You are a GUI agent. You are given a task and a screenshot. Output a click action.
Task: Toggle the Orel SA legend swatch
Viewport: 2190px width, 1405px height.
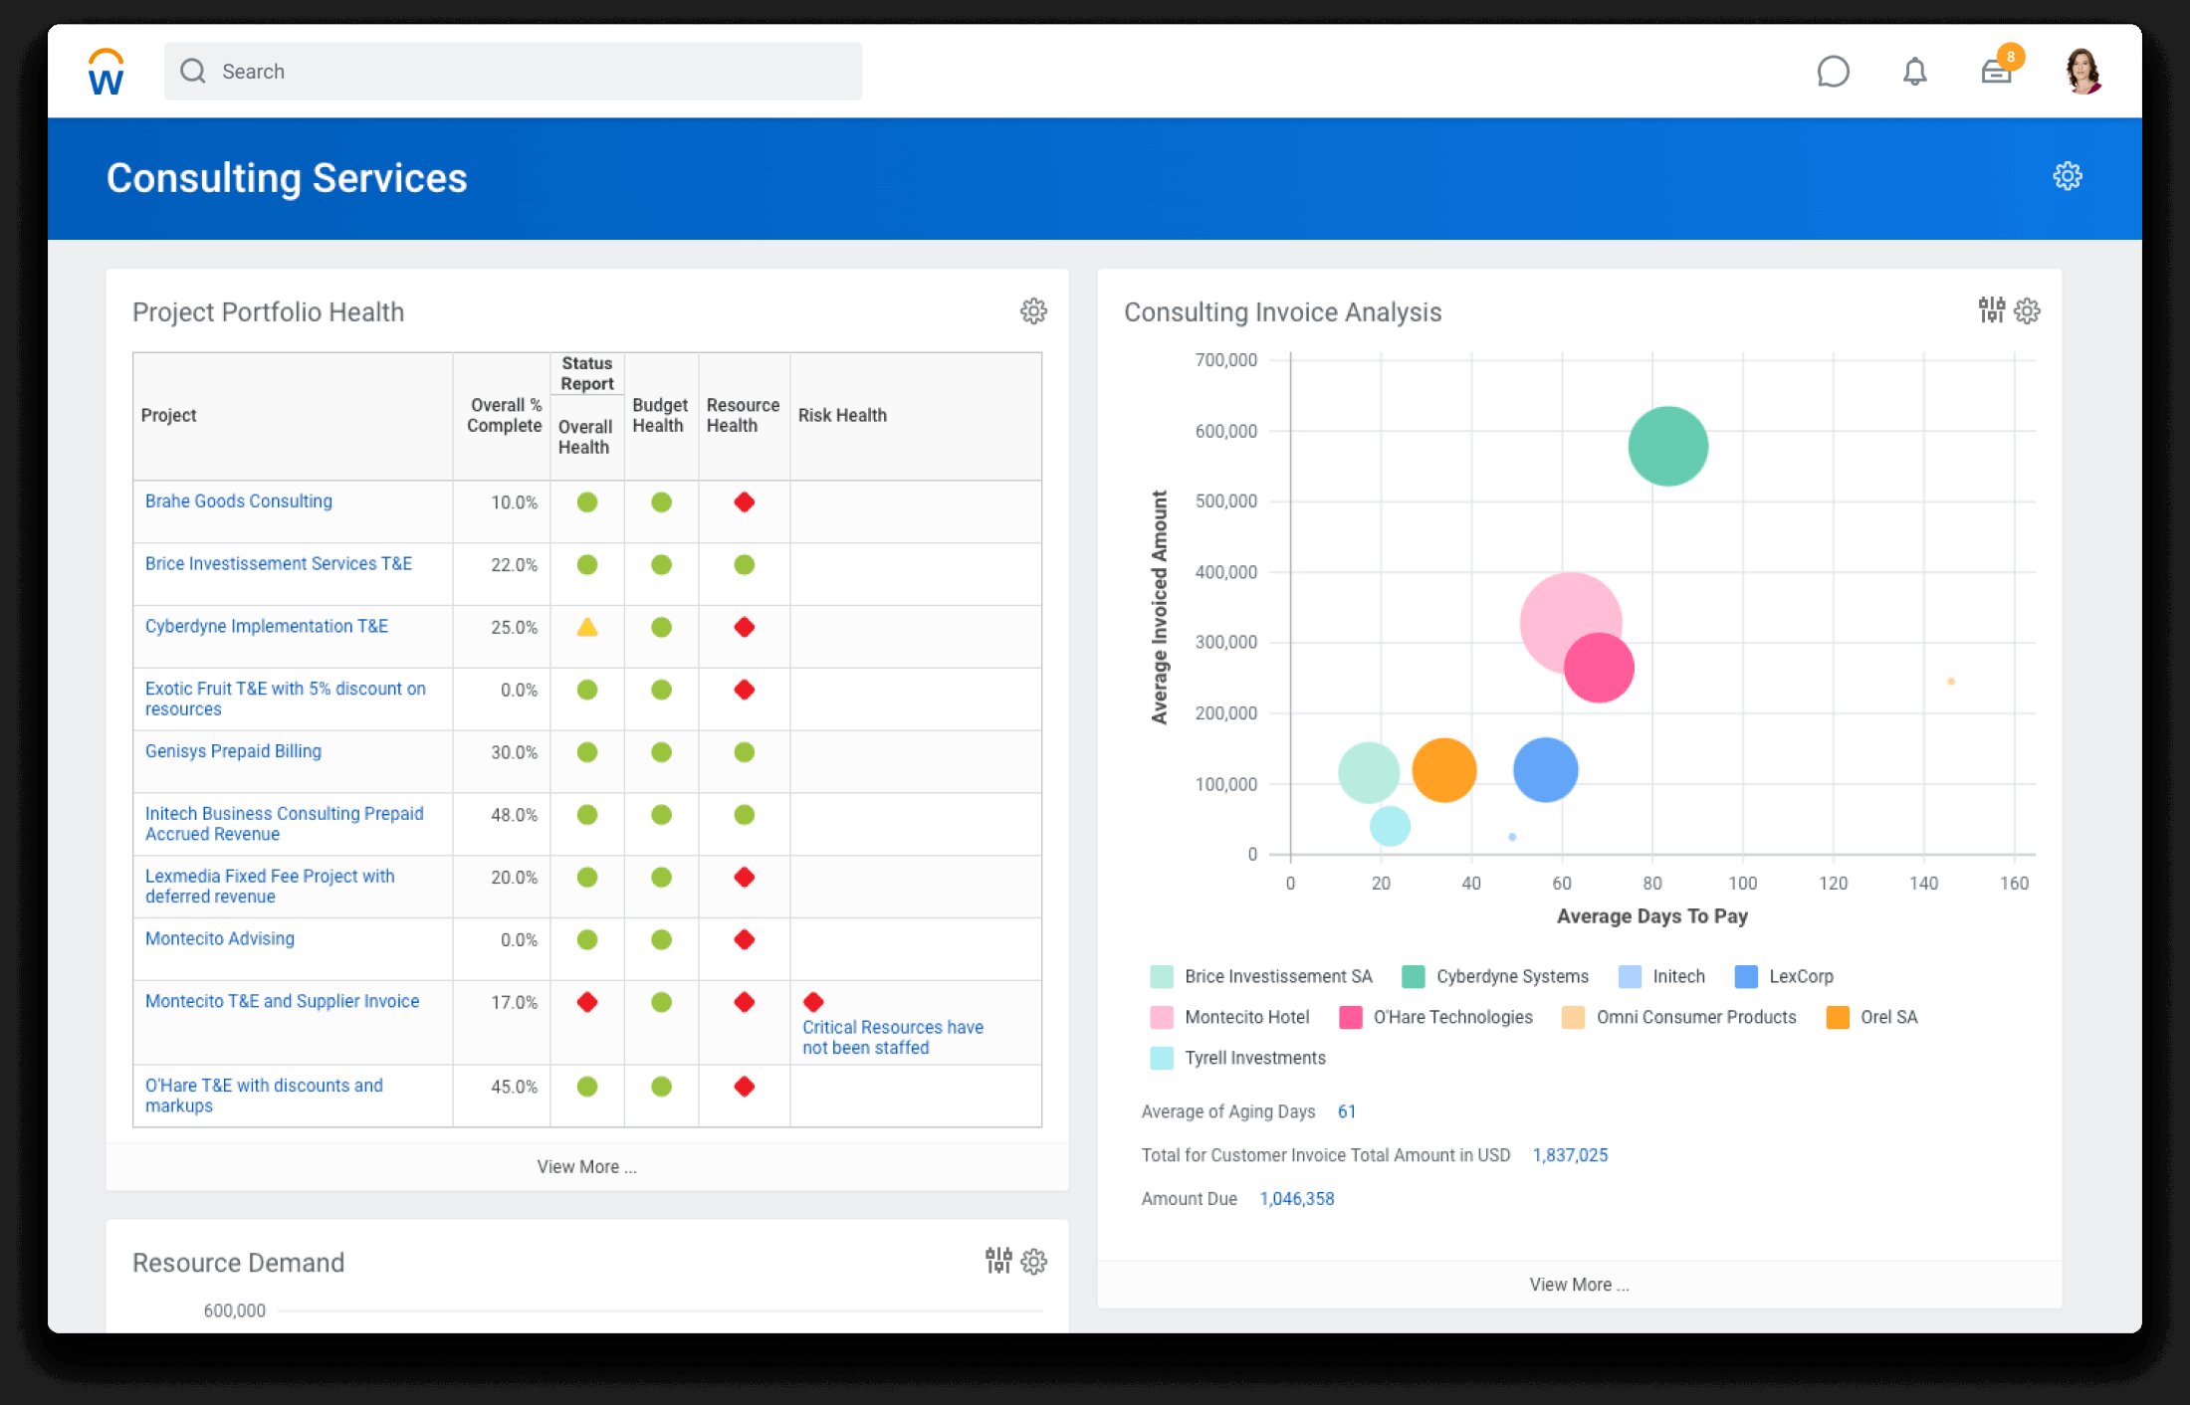[1837, 1017]
